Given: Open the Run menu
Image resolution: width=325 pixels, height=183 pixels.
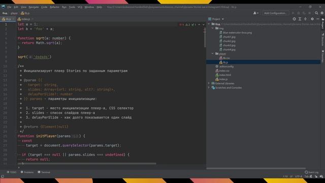Looking at the screenshot, I should tap(64, 7).
